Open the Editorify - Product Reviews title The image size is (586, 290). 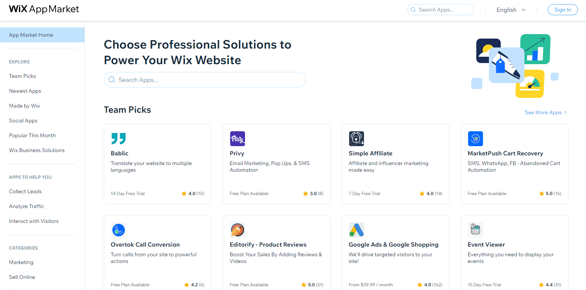click(268, 244)
